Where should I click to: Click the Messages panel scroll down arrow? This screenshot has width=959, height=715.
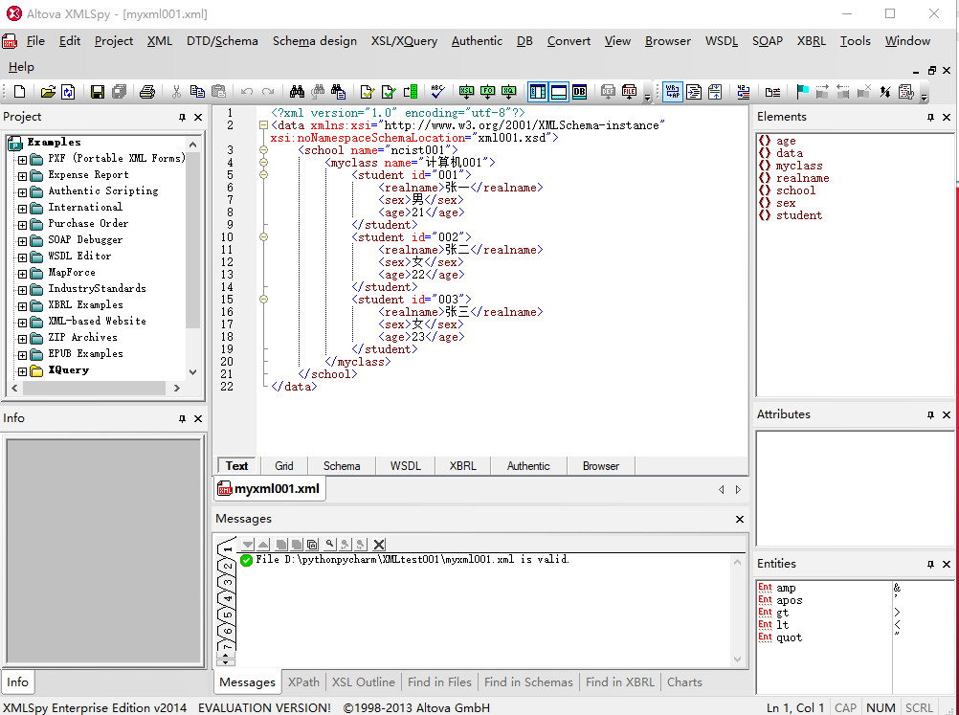click(x=737, y=659)
